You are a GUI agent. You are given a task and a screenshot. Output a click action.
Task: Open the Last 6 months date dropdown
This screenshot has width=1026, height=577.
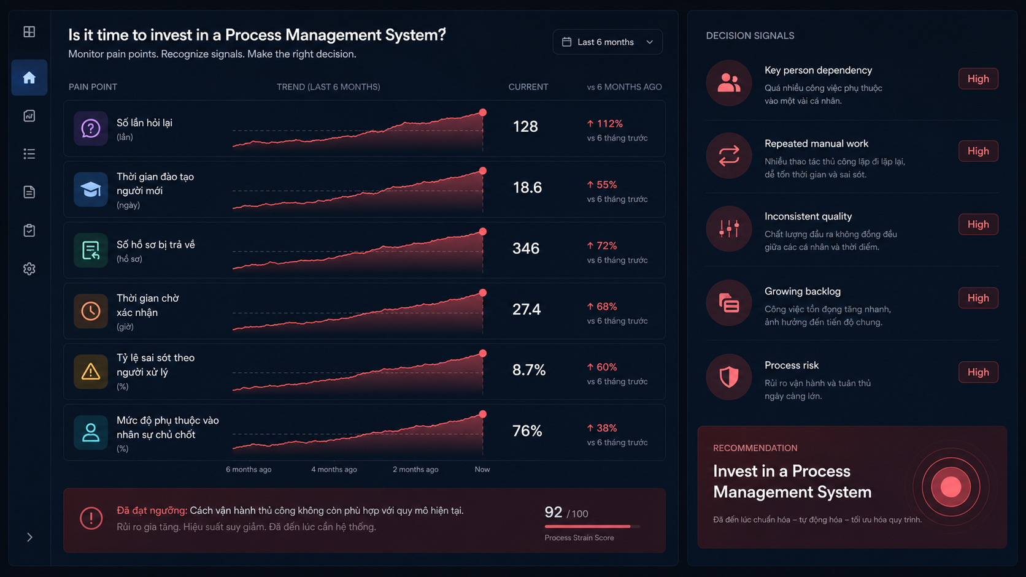607,42
